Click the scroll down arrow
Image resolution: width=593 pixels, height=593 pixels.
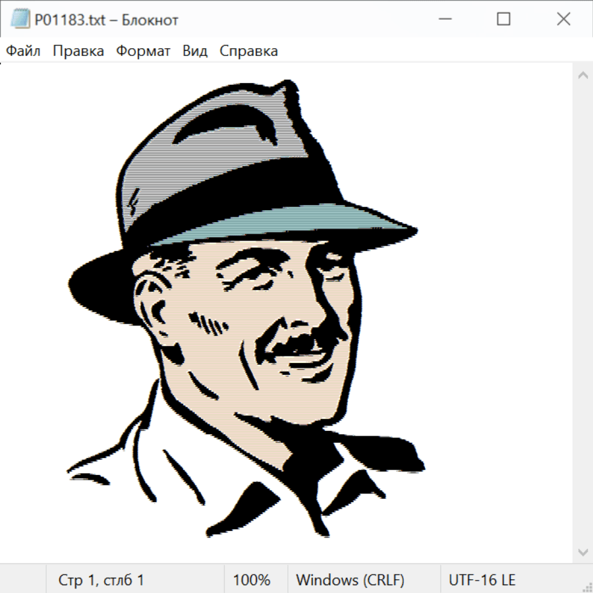[582, 551]
